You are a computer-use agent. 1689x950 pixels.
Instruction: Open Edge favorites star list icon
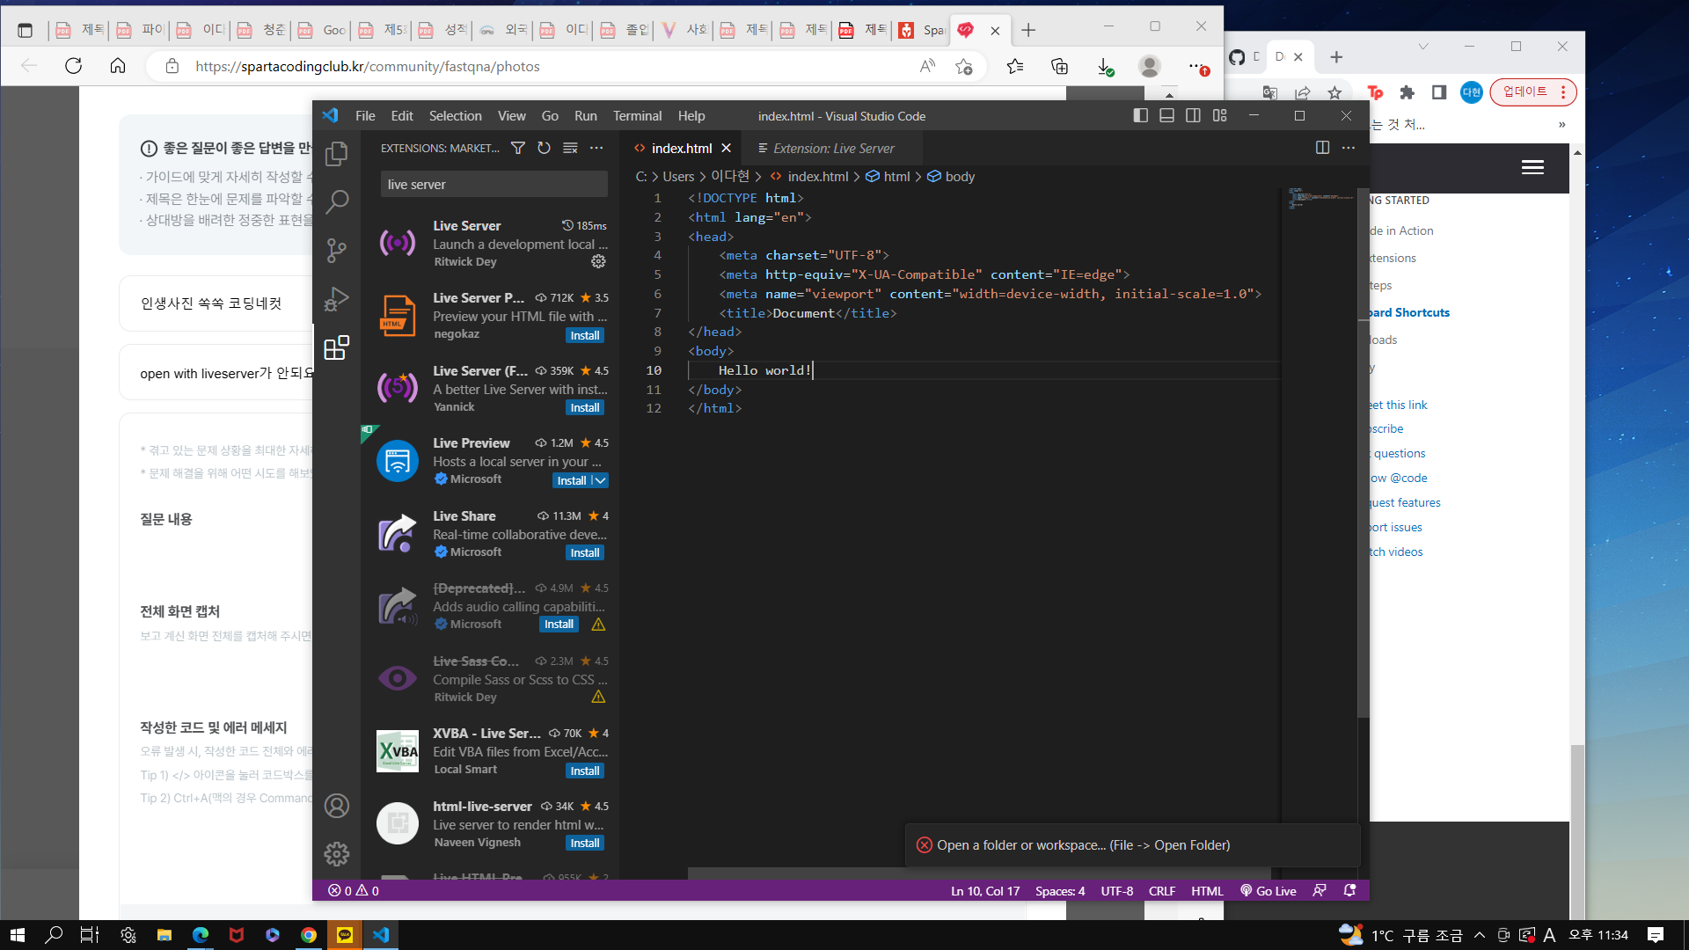click(1015, 66)
